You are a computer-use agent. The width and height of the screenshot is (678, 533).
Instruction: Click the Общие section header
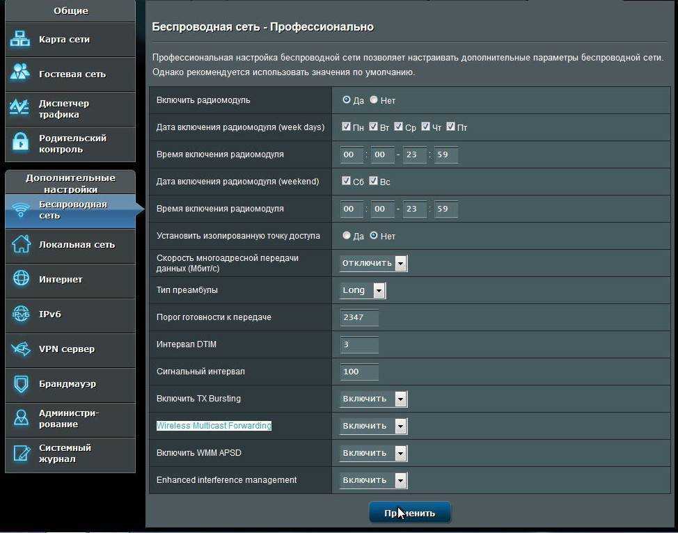point(70,11)
